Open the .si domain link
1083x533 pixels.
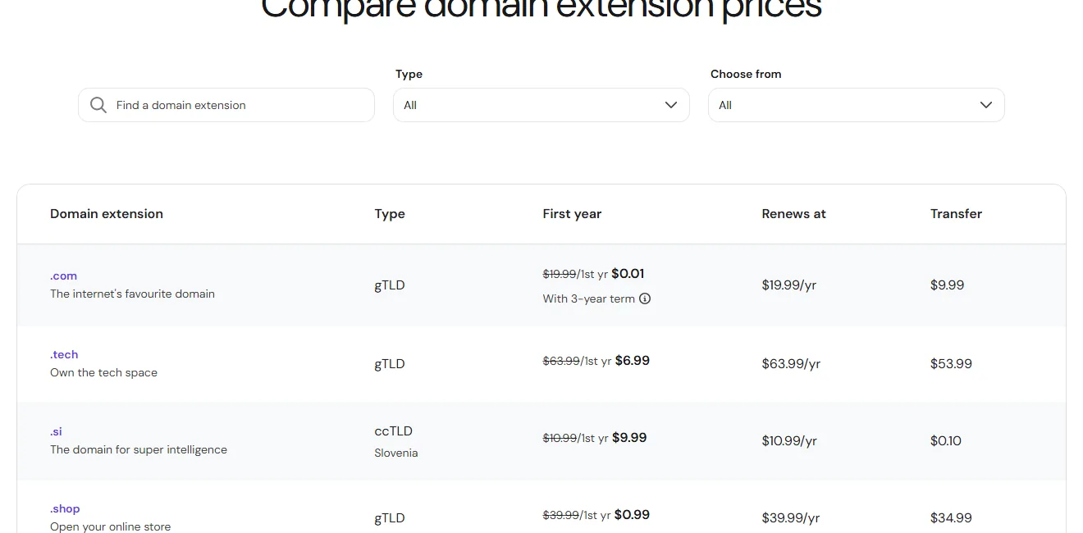coord(56,431)
